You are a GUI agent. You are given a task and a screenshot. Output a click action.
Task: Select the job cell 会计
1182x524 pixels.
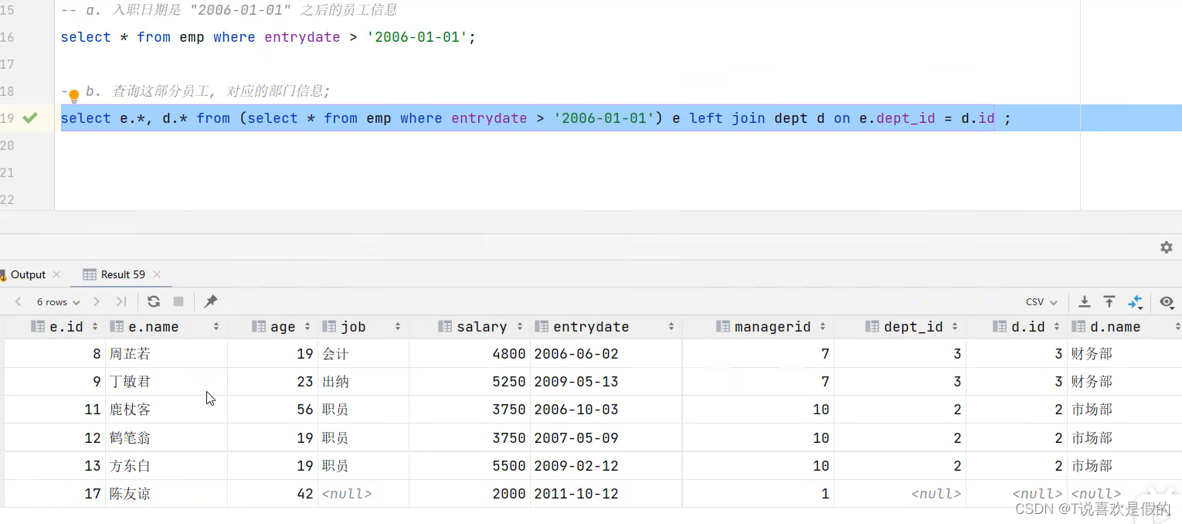tap(363, 354)
